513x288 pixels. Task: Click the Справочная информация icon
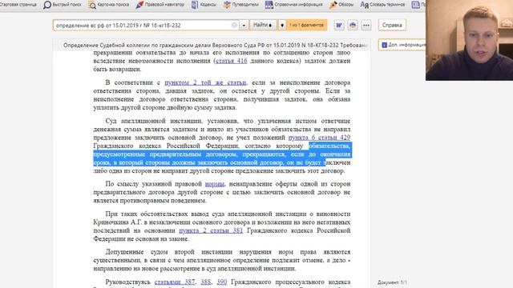[x=269, y=5]
